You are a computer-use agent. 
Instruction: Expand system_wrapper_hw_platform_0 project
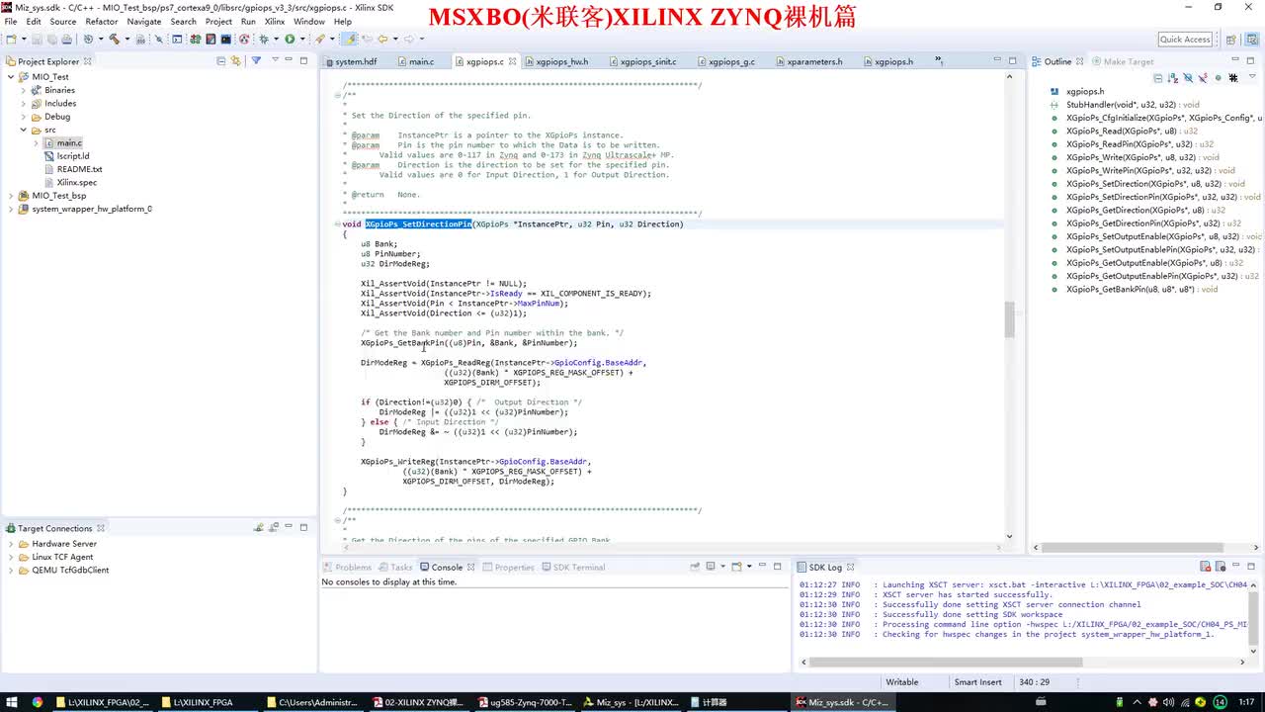(x=11, y=209)
